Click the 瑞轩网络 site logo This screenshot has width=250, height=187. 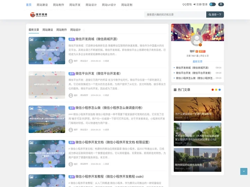pos(39,15)
